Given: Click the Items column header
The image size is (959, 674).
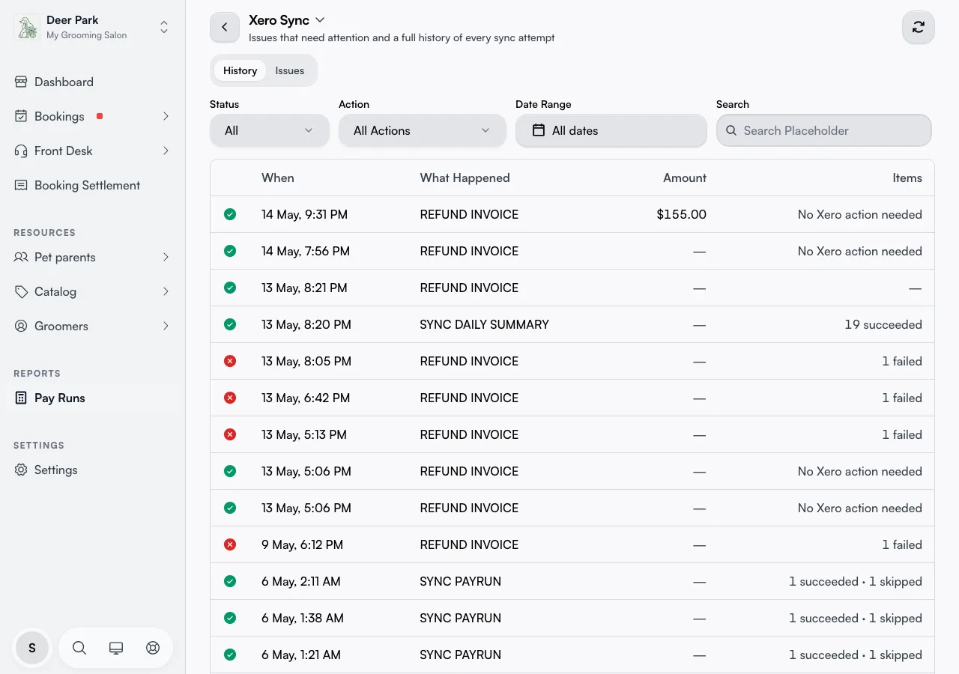Looking at the screenshot, I should point(907,177).
